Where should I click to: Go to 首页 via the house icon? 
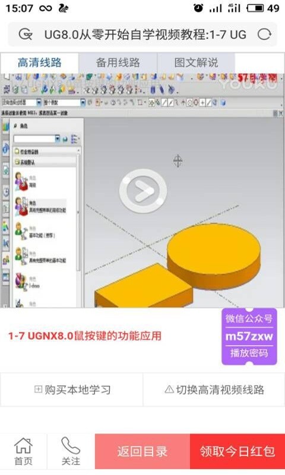point(23,451)
